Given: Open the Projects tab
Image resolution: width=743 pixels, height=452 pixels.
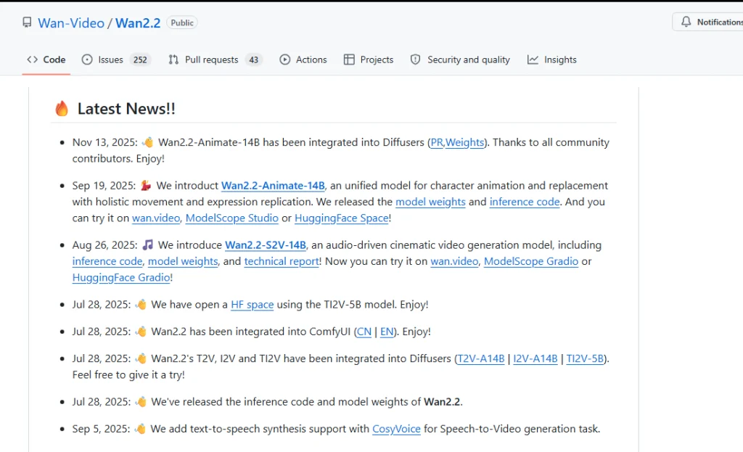Looking at the screenshot, I should click(x=369, y=59).
